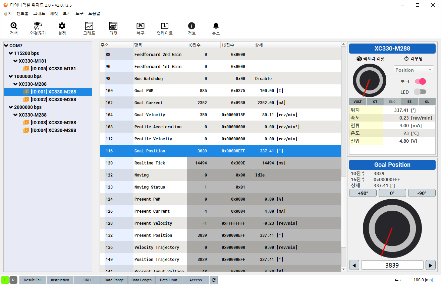Click the 연결끊기 disconnect icon
The height and width of the screenshot is (285, 441).
38,26
